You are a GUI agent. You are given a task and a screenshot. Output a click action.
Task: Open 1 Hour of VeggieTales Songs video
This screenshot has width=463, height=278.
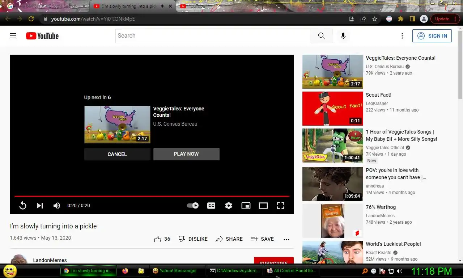click(402, 135)
